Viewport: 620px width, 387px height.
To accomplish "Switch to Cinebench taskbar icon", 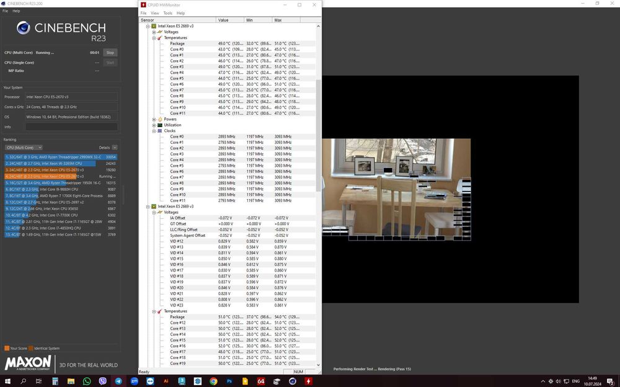I will (x=293, y=381).
